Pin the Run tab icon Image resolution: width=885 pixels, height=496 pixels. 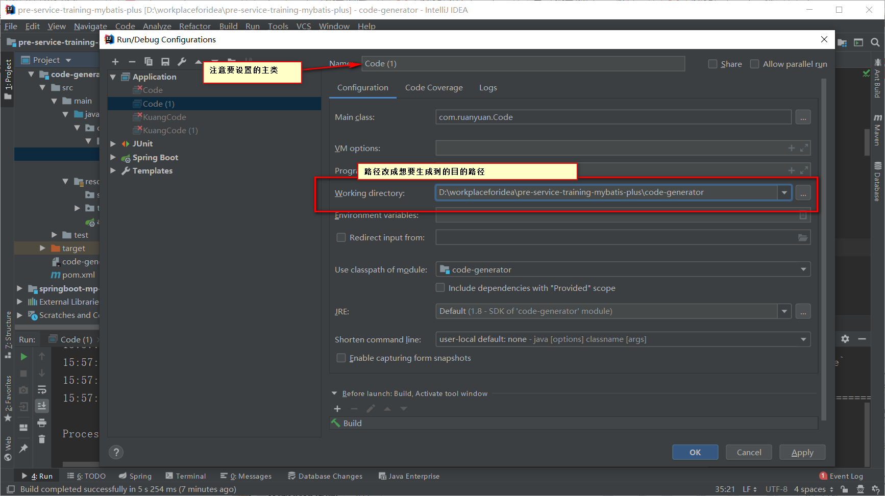23,448
